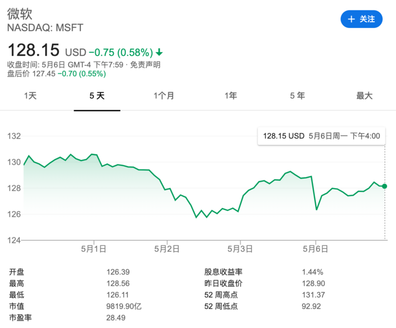The width and height of the screenshot is (396, 328).
Task: Click the 126 y-axis label
Action: [x=14, y=214]
